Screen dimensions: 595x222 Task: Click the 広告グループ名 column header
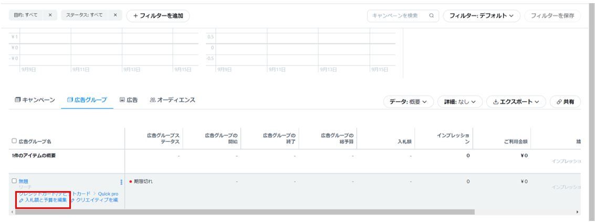pyautogui.click(x=35, y=141)
